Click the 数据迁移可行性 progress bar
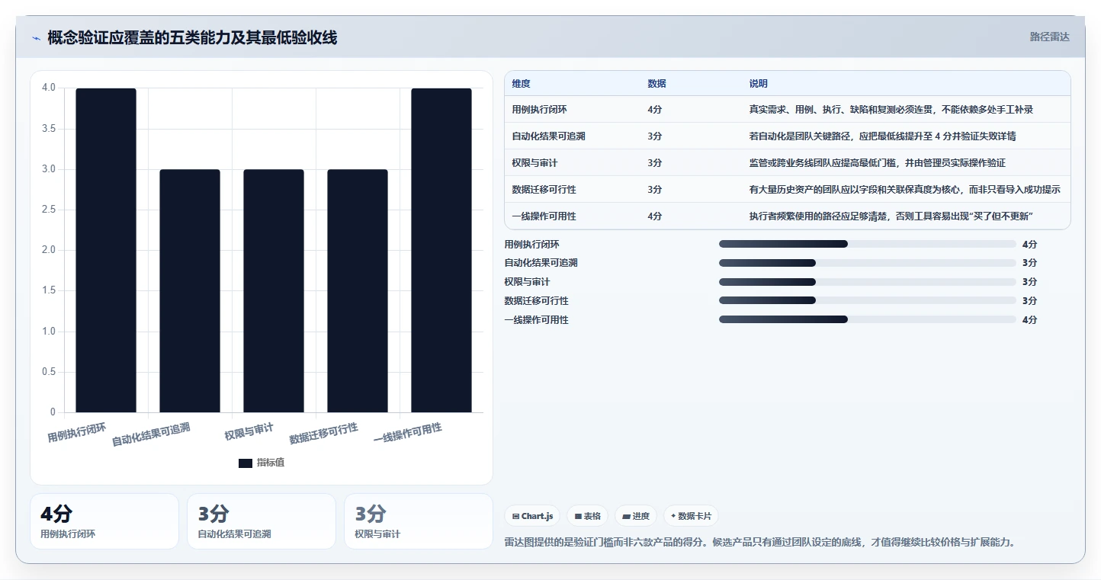The width and height of the screenshot is (1101, 580). tap(868, 301)
